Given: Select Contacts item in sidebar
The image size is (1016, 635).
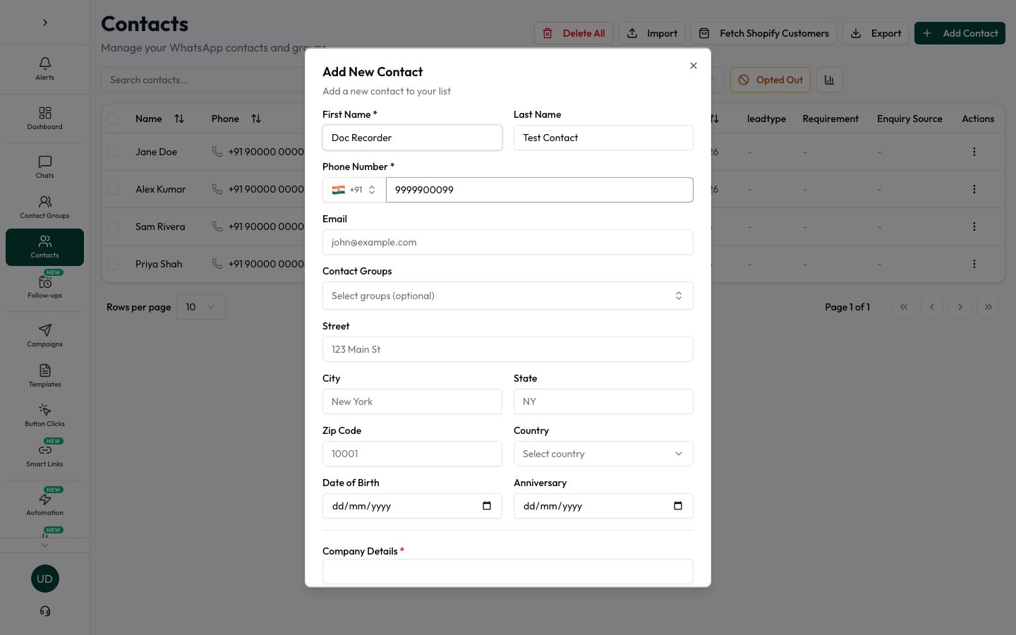Looking at the screenshot, I should coord(44,247).
